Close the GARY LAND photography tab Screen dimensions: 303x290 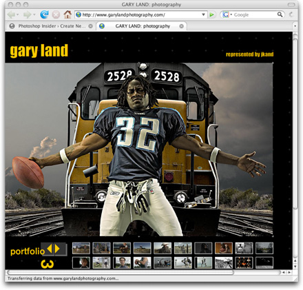(181, 26)
